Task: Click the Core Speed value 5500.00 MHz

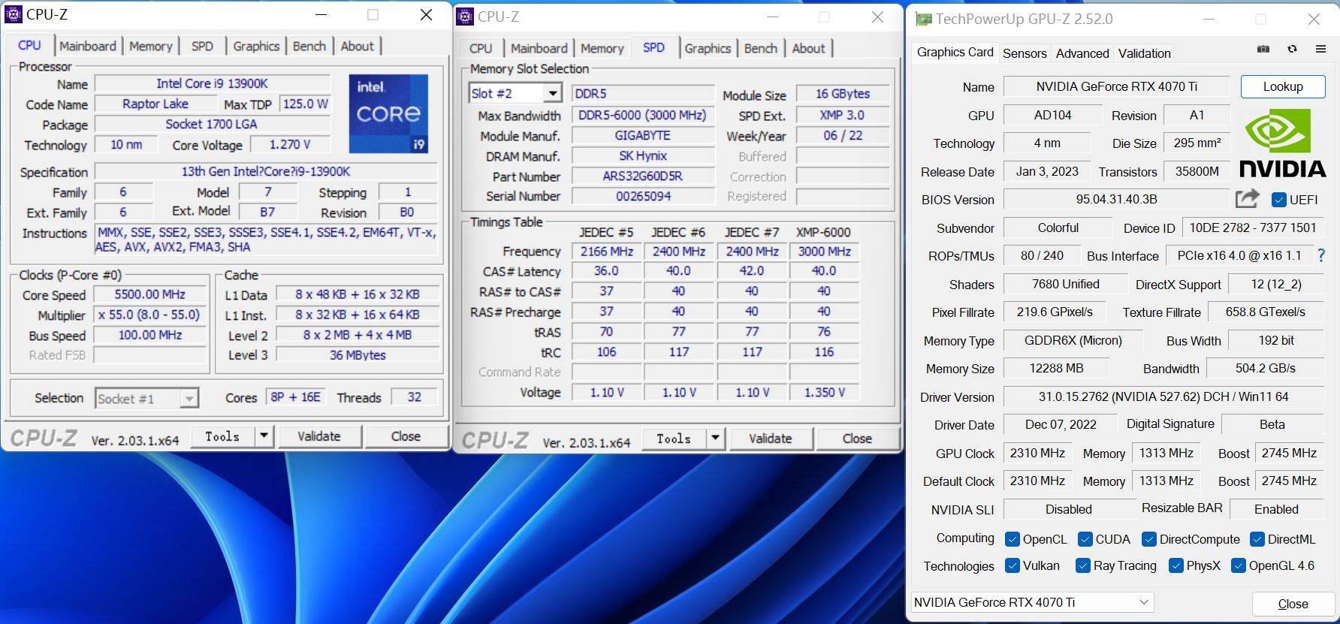Action: coord(150,294)
